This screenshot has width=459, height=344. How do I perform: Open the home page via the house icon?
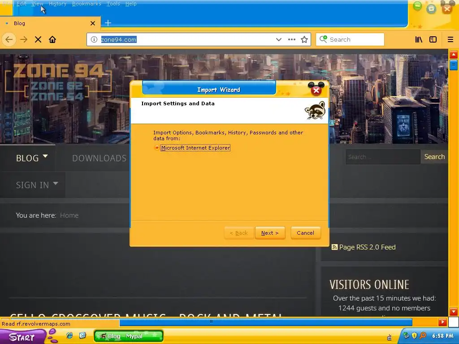52,39
